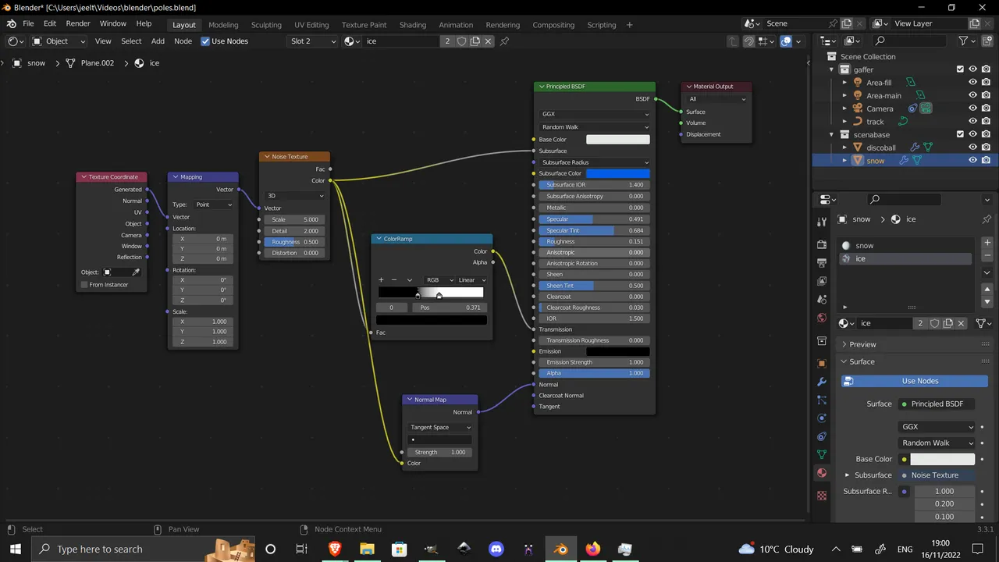Viewport: 999px width, 562px height.
Task: Enable From Instancer in Texture Coordinate node
Action: [x=84, y=285]
